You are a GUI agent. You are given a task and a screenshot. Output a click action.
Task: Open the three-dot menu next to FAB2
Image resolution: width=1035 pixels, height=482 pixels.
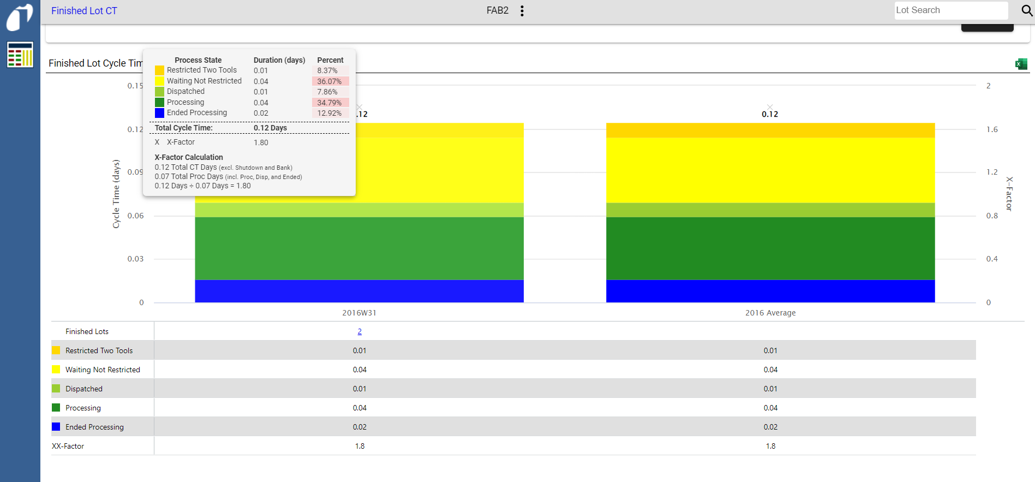pyautogui.click(x=522, y=11)
